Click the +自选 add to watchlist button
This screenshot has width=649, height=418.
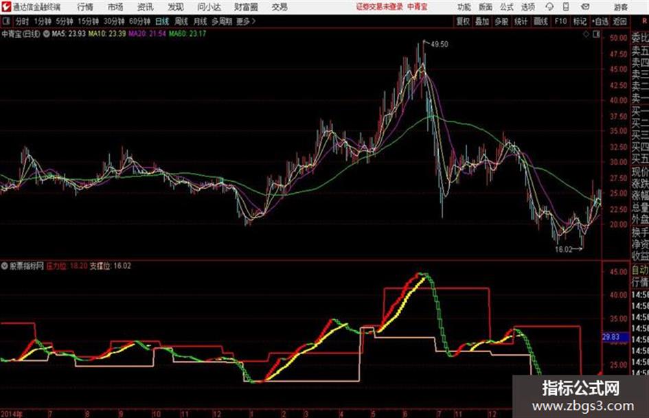click(600, 21)
